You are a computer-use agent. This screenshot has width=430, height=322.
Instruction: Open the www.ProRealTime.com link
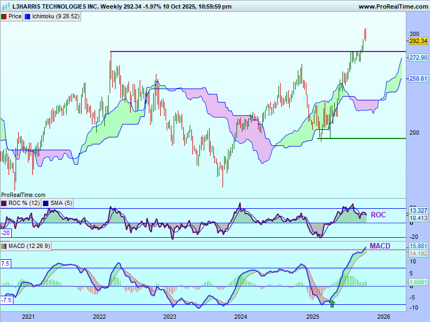pyautogui.click(x=392, y=6)
